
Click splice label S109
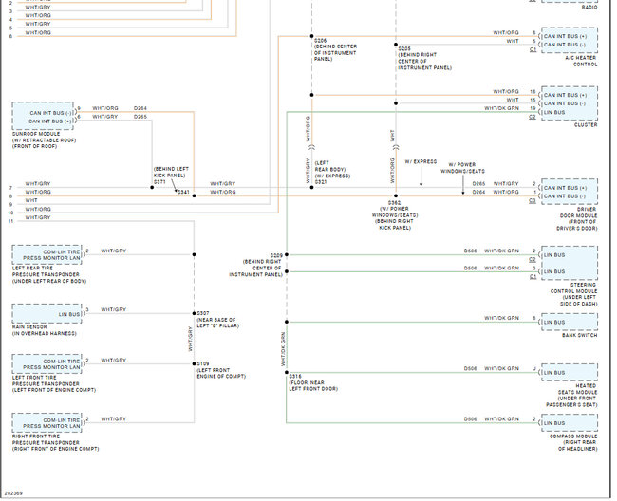point(203,363)
